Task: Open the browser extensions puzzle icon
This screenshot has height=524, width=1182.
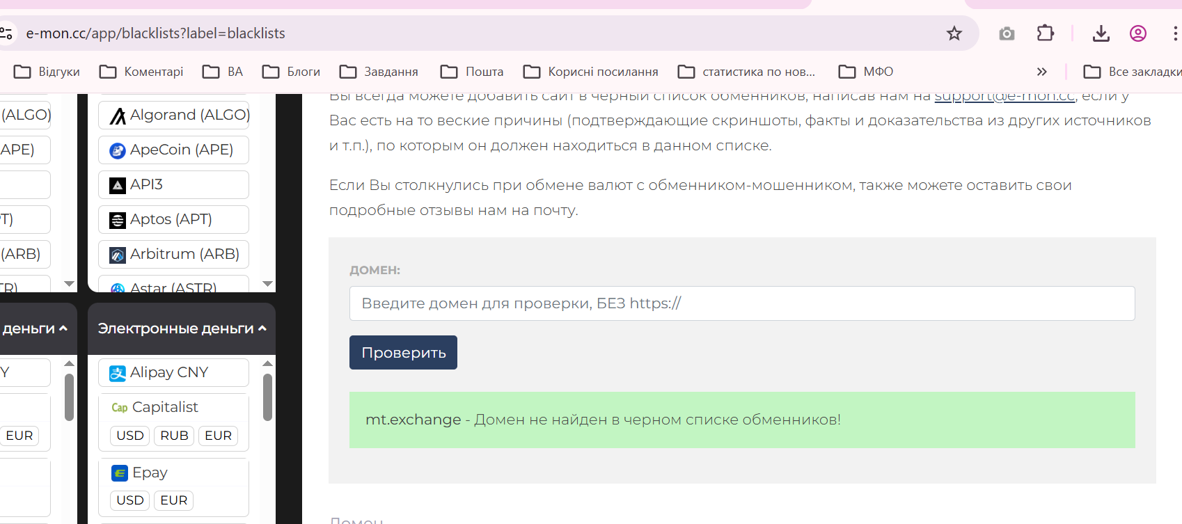Action: [x=1045, y=33]
